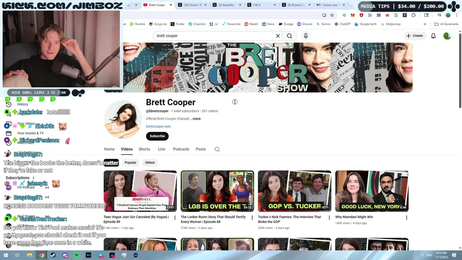The width and height of the screenshot is (462, 260).
Task: Open 'The Locker Room Story' title link
Action: 213,219
